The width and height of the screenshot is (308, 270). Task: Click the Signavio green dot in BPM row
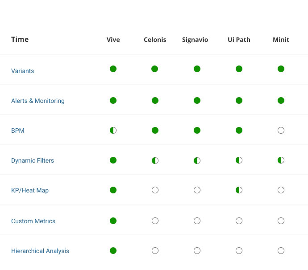coord(197,130)
